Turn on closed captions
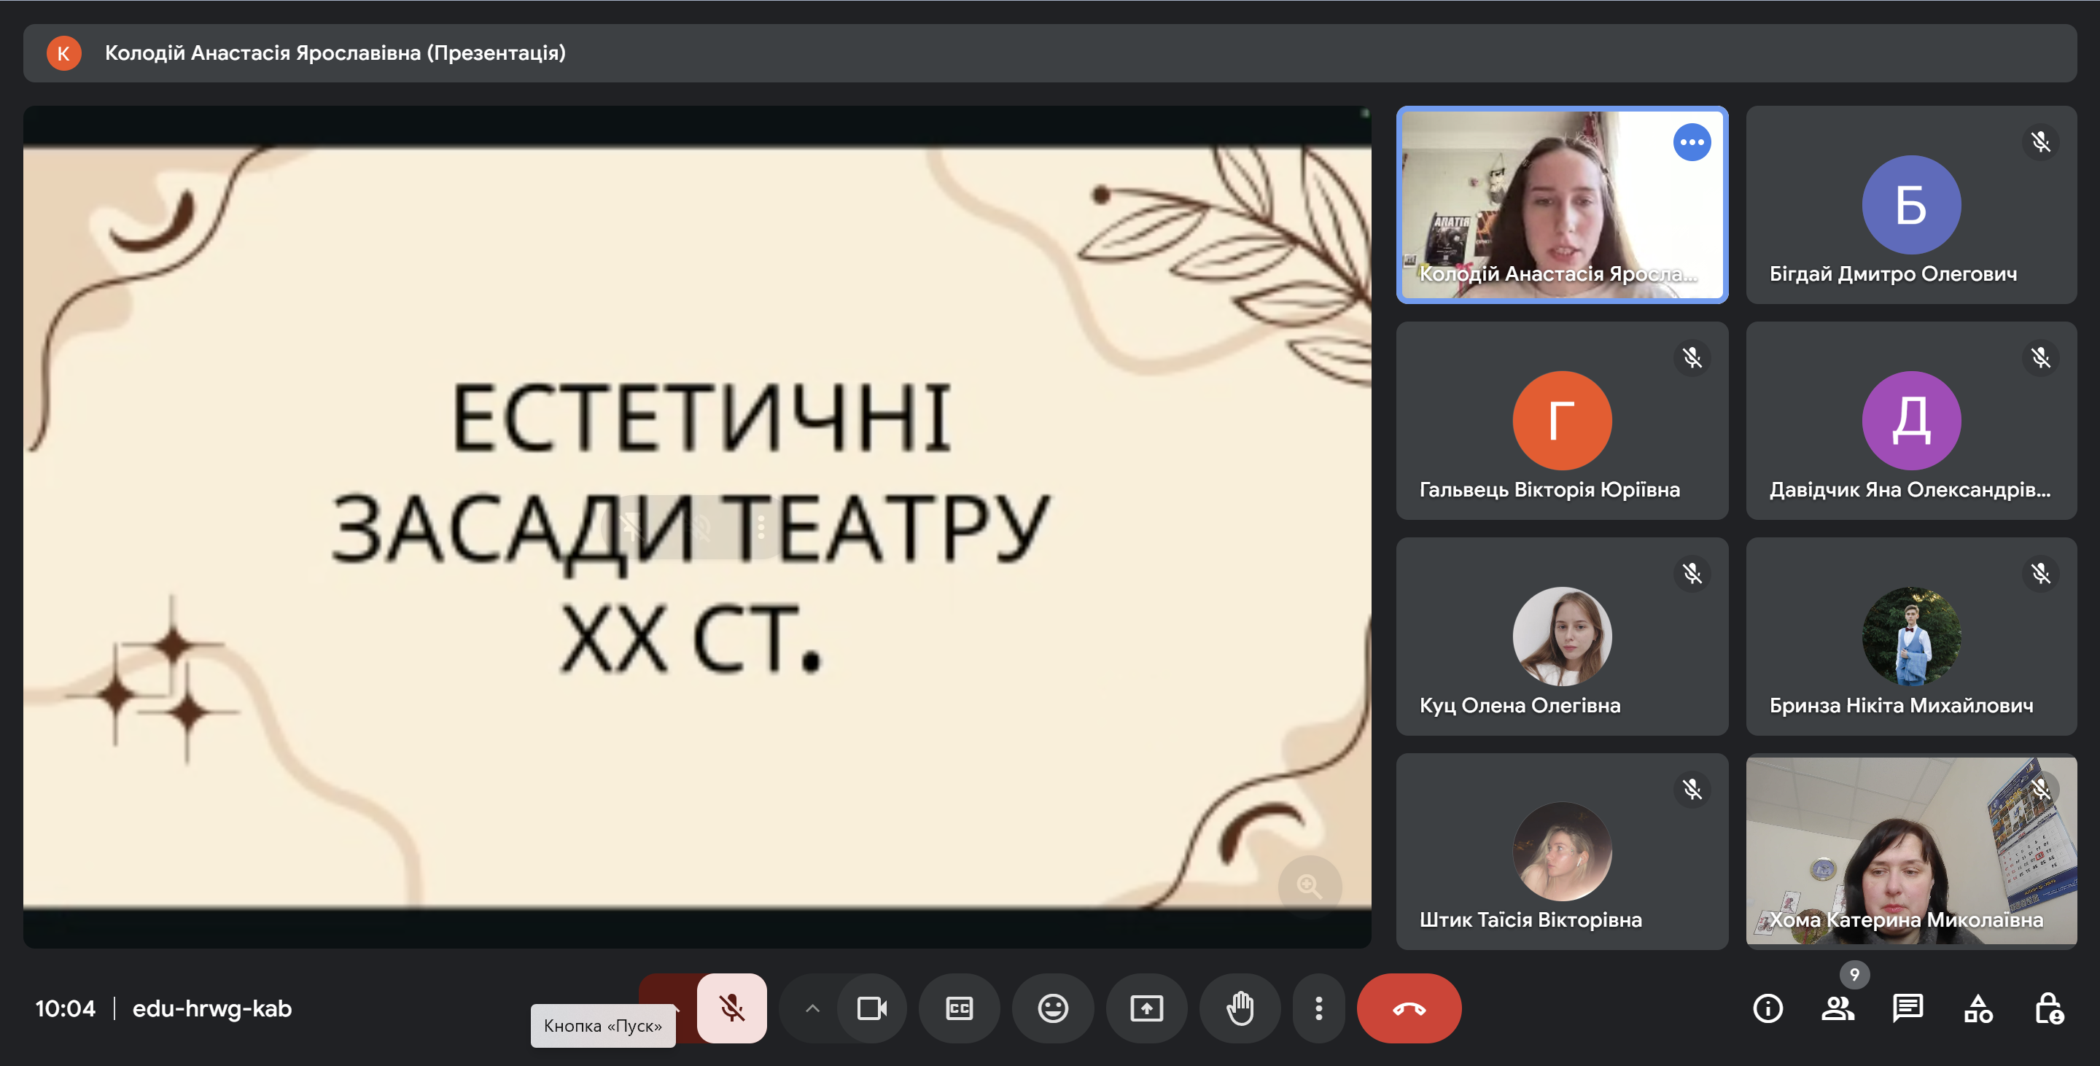 click(x=960, y=1008)
